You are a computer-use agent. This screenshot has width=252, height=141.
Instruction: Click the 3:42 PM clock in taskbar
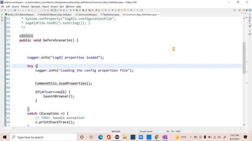pyautogui.click(x=235, y=136)
